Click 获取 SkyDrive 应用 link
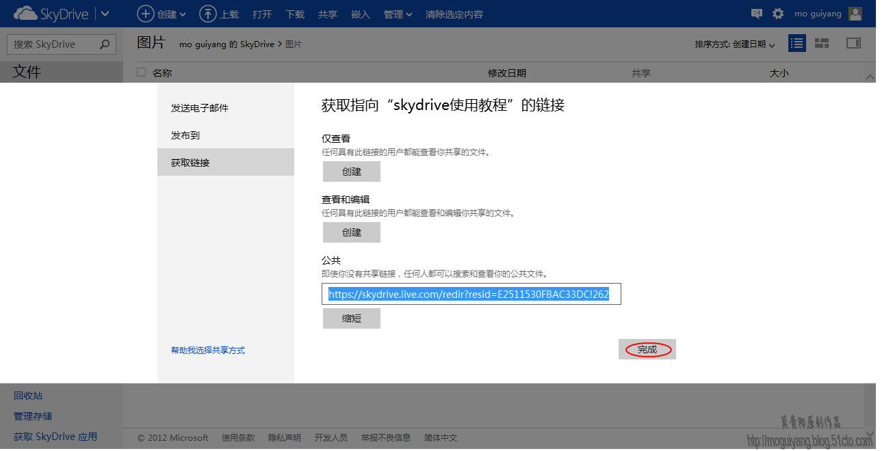Viewport: 893px width, 451px height. [x=55, y=437]
